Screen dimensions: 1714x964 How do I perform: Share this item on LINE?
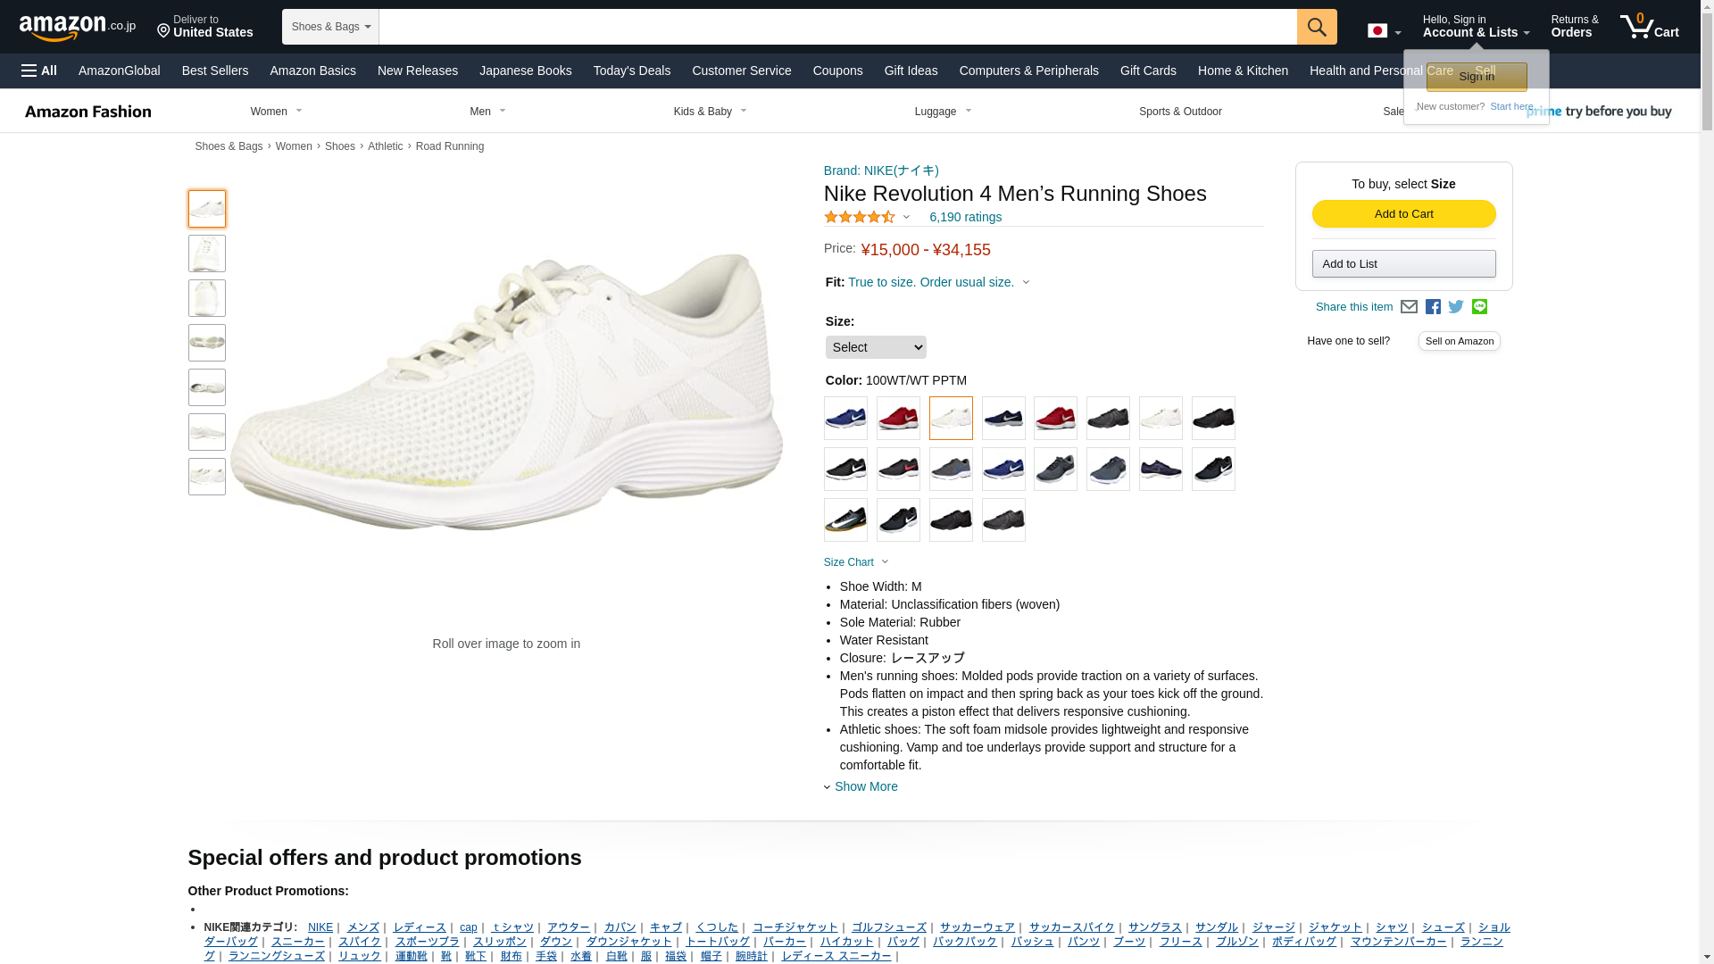1479,307
